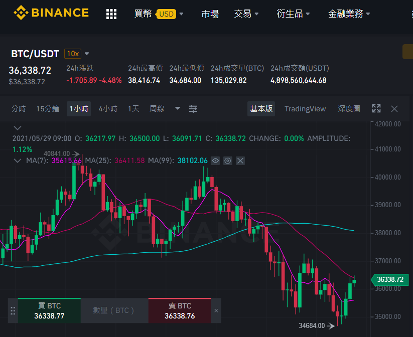Click the Binance logo
This screenshot has height=337, width=413.
click(51, 13)
